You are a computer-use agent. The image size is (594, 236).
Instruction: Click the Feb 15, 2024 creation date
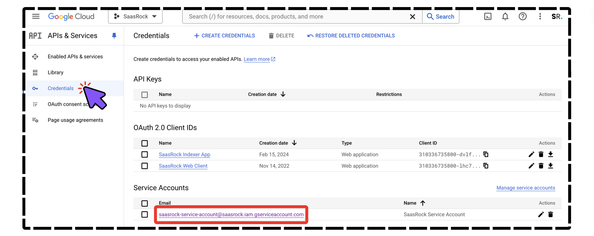[274, 155]
